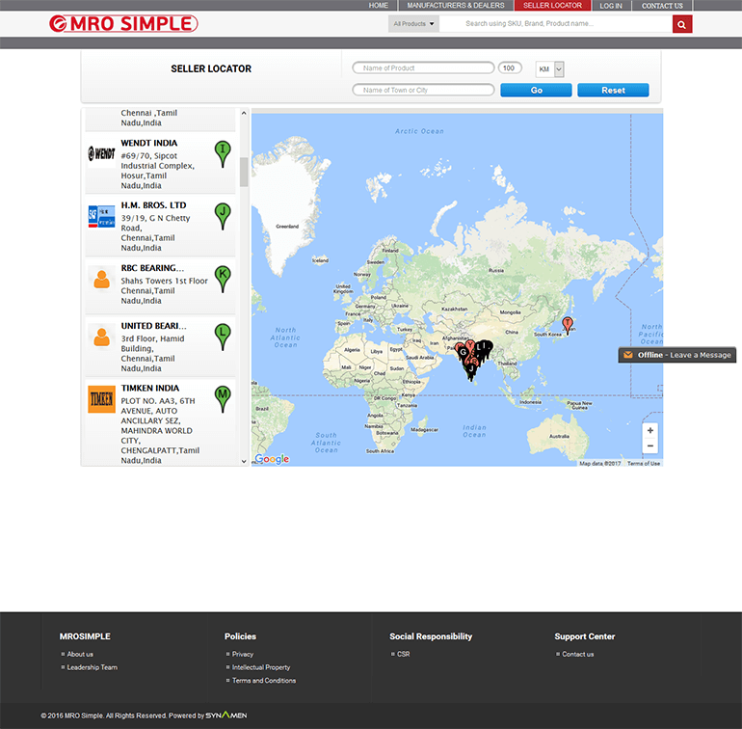Click the red search magnifier button
742x729 pixels.
[x=682, y=24]
